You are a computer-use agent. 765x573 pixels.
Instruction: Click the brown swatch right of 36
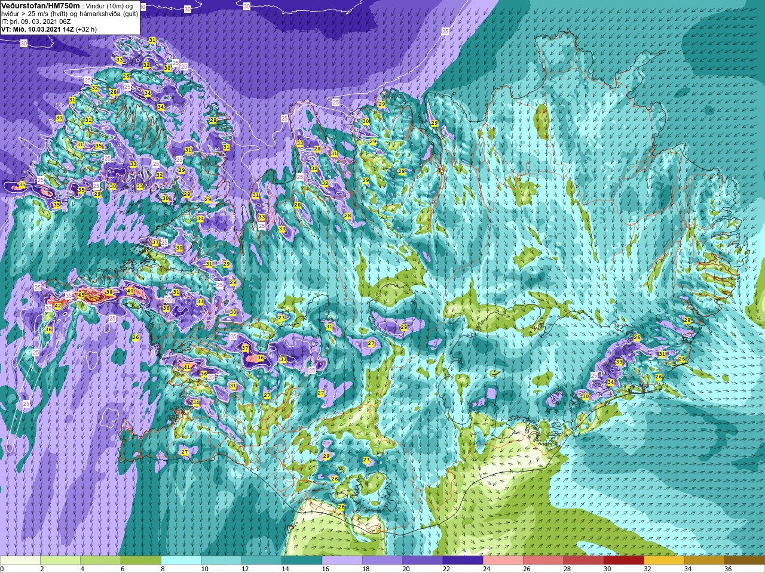(x=744, y=560)
